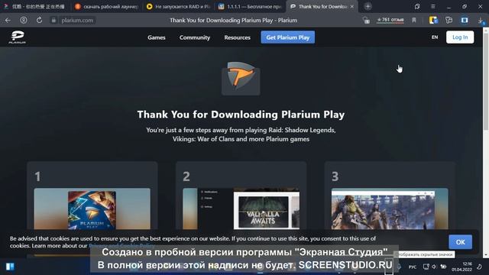Close the 'Thank You for Download' tab
The image size is (489, 275).
pyautogui.click(x=351, y=7)
